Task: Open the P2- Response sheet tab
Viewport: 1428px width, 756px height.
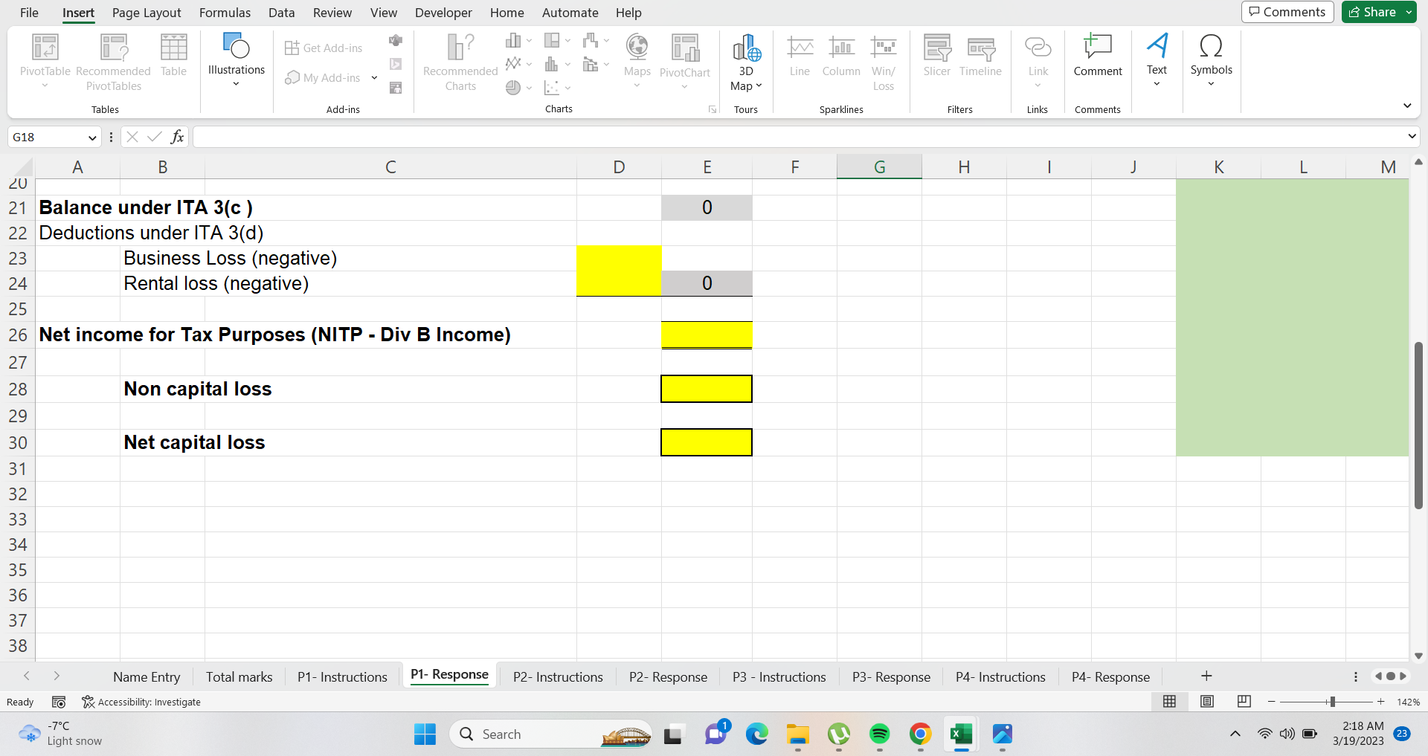Action: point(667,676)
